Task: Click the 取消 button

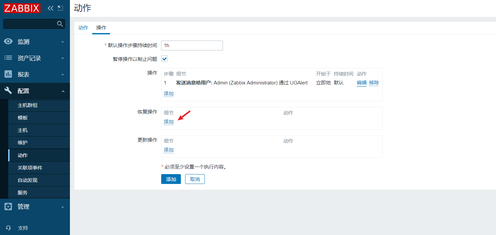Action: pyautogui.click(x=195, y=179)
